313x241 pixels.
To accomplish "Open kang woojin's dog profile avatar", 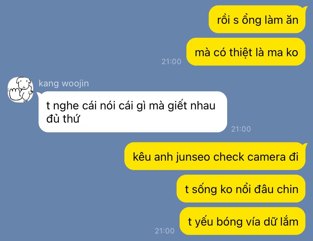I will click(x=20, y=90).
